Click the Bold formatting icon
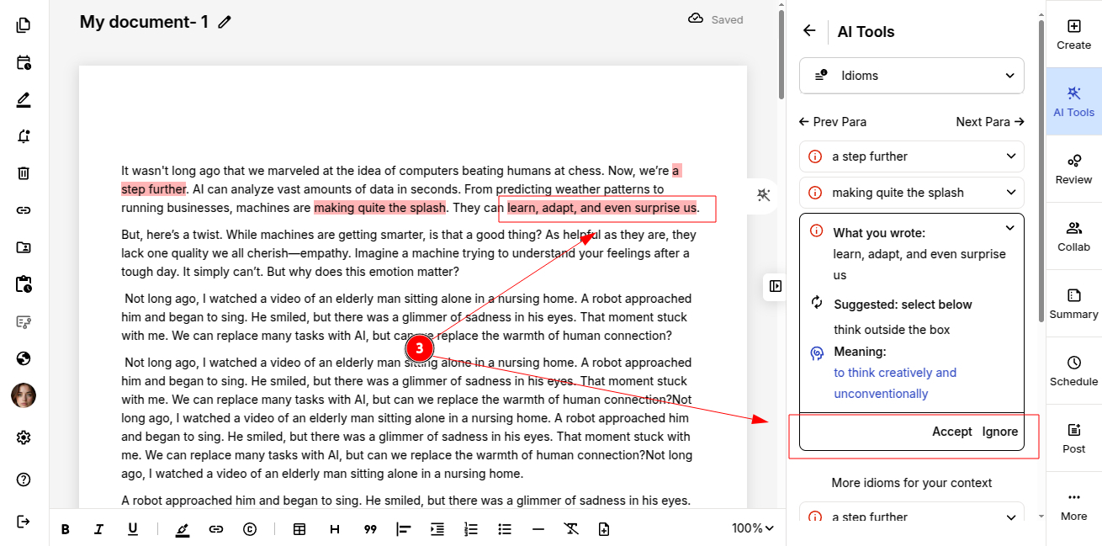This screenshot has width=1102, height=546. [x=66, y=529]
